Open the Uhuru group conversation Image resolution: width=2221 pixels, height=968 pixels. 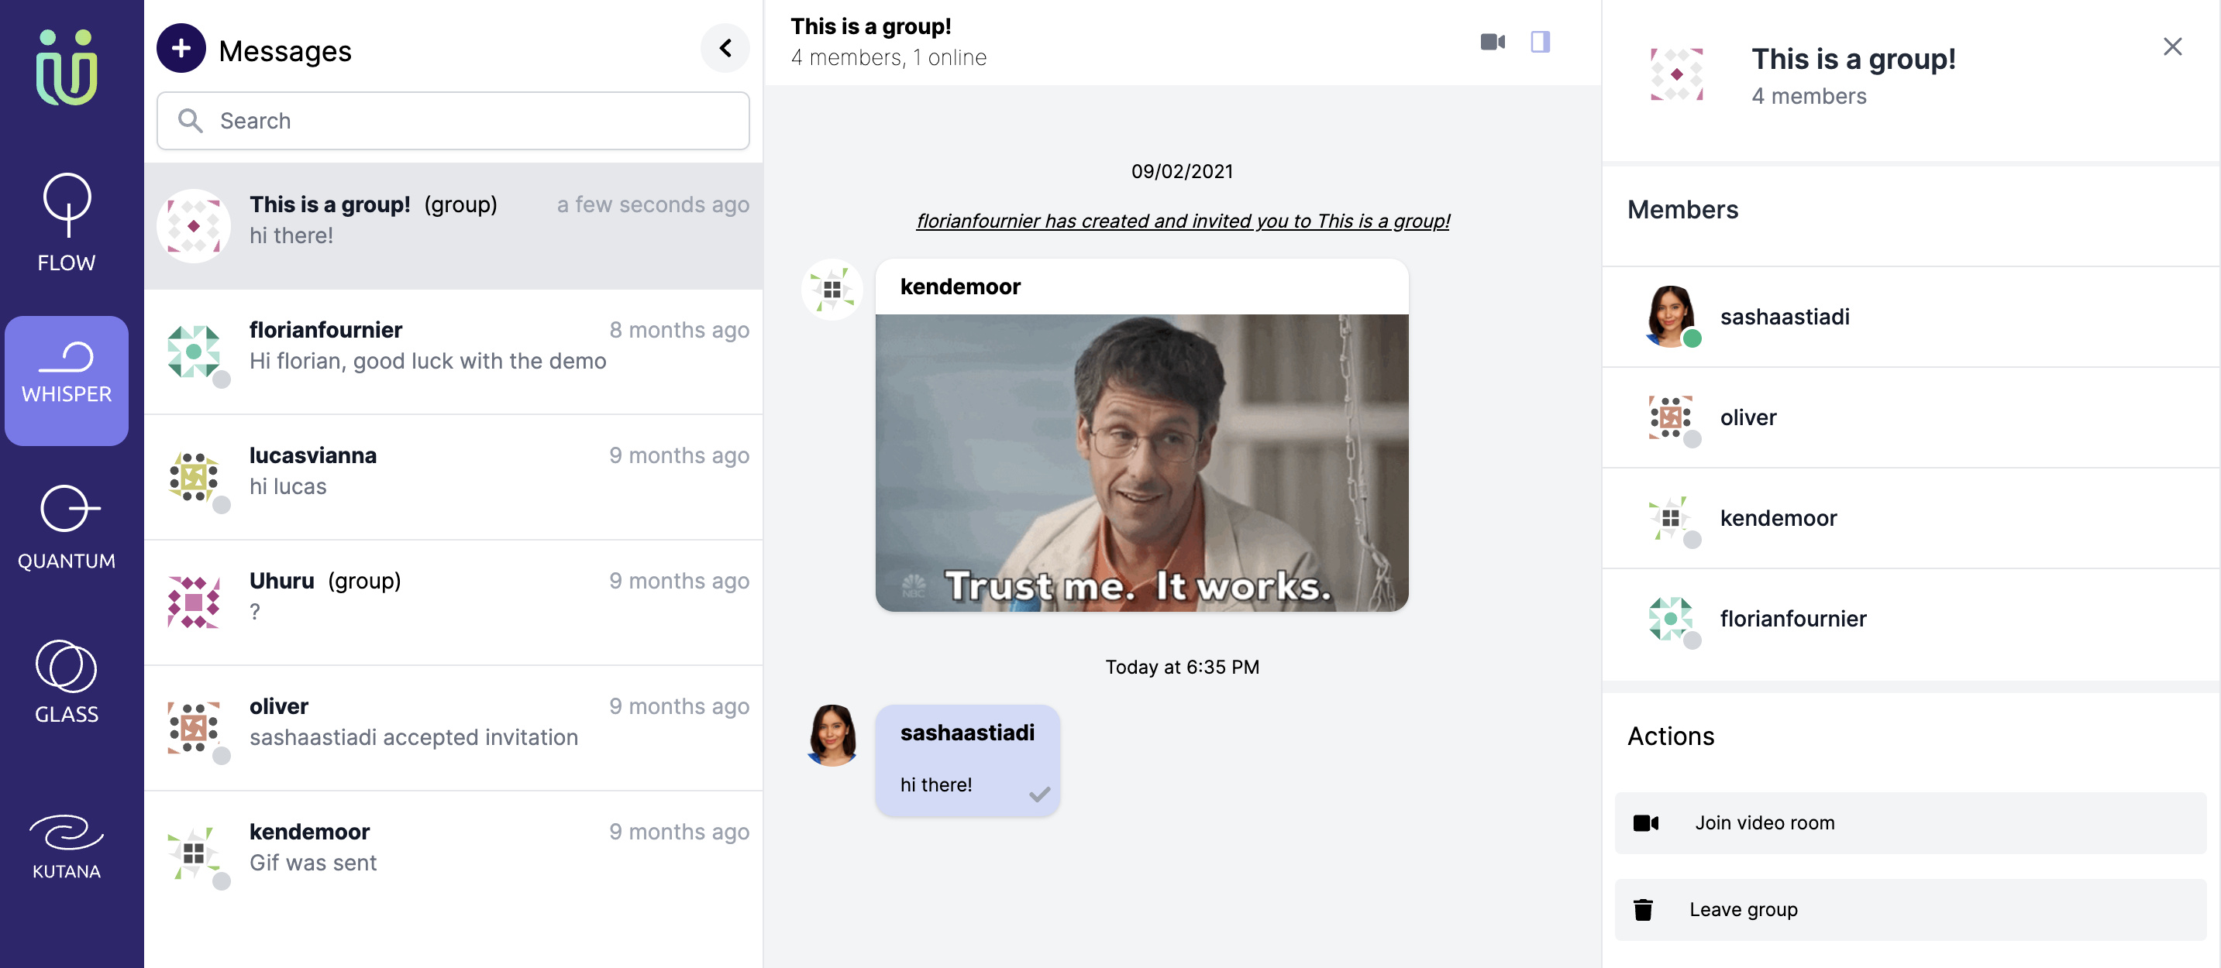(x=453, y=602)
